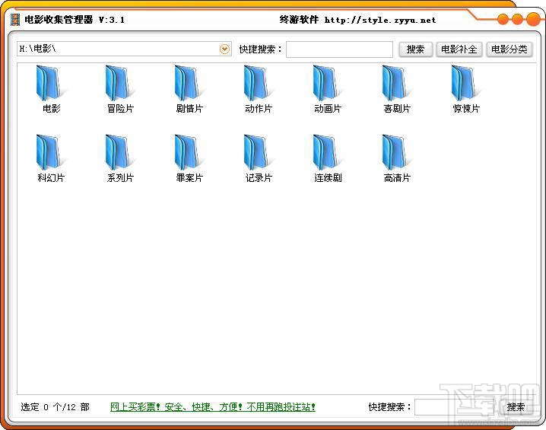Click the 动画片 folder icon
Viewport: 546px width, 430px height.
coord(327,84)
